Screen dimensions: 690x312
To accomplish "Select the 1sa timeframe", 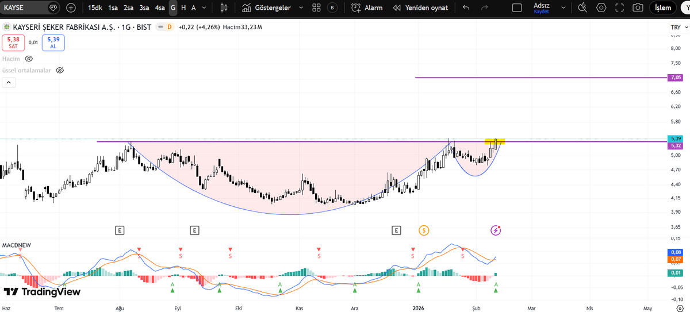I will (x=114, y=8).
